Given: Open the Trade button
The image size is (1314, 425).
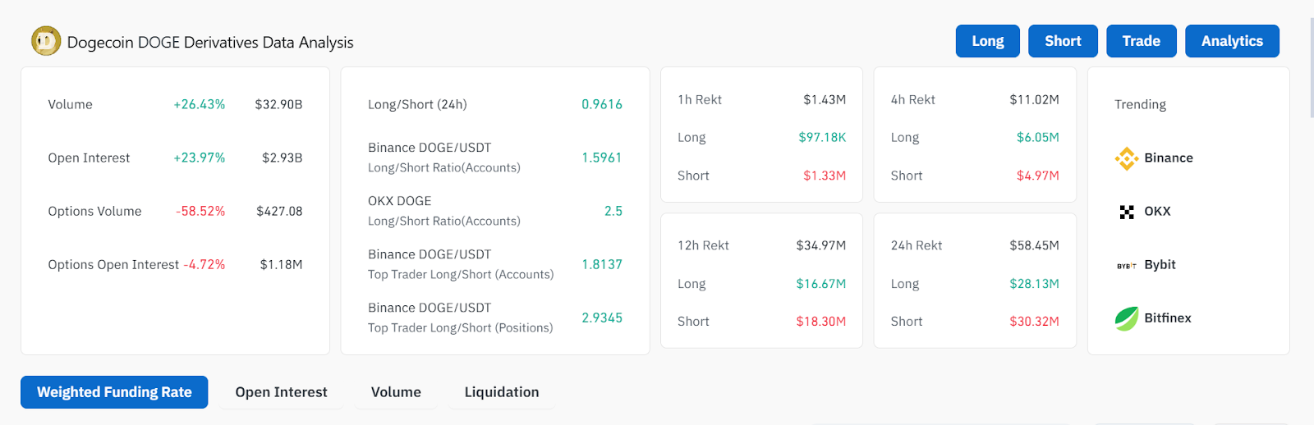Looking at the screenshot, I should pos(1141,41).
